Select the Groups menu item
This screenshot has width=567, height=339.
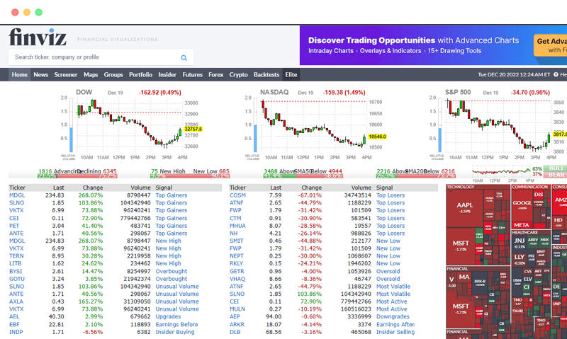[x=113, y=75]
